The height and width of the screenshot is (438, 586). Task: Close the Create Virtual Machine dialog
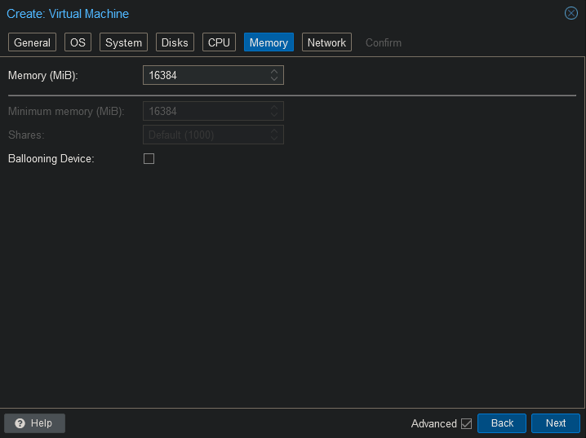click(x=571, y=13)
